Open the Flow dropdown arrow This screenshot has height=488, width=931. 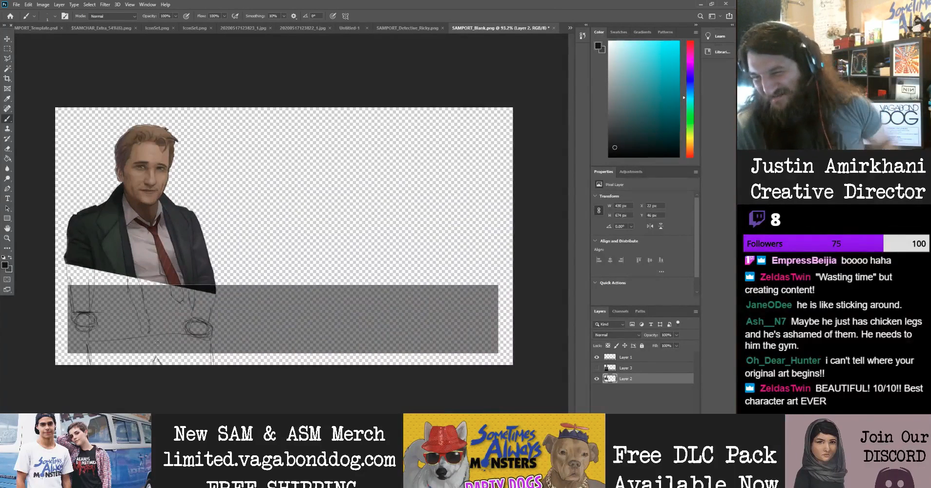click(225, 16)
